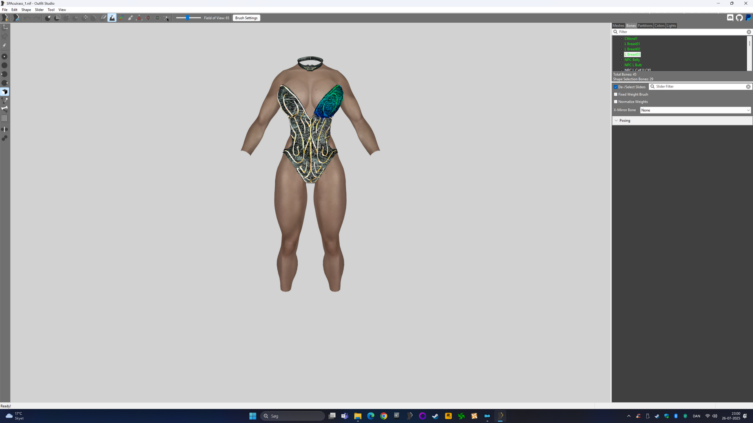Image resolution: width=753 pixels, height=423 pixels.
Task: Select the vertex Select tool icon
Action: point(48,18)
